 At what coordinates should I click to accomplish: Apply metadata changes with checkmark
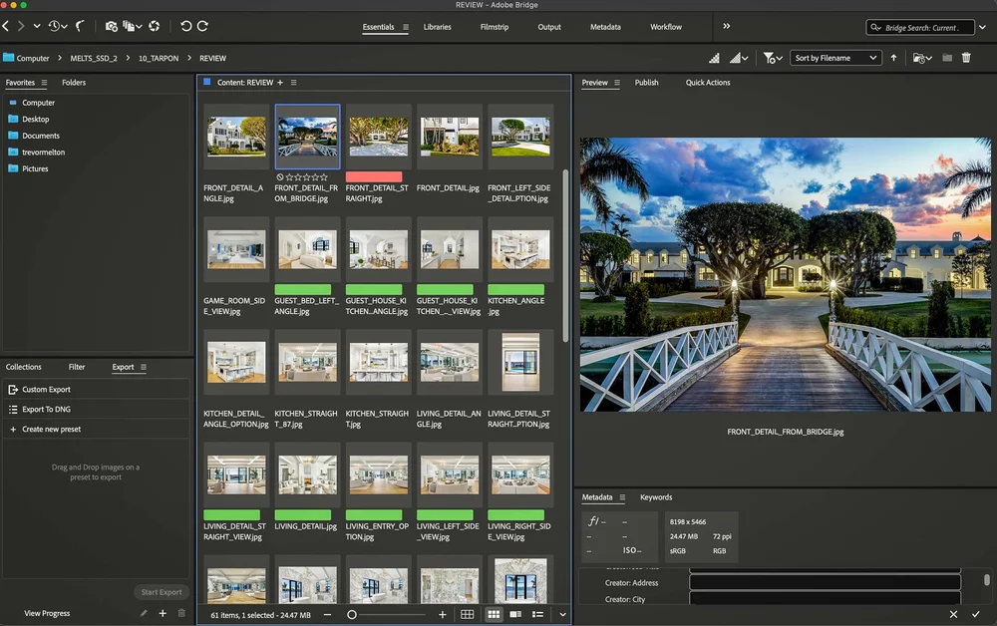[x=976, y=614]
